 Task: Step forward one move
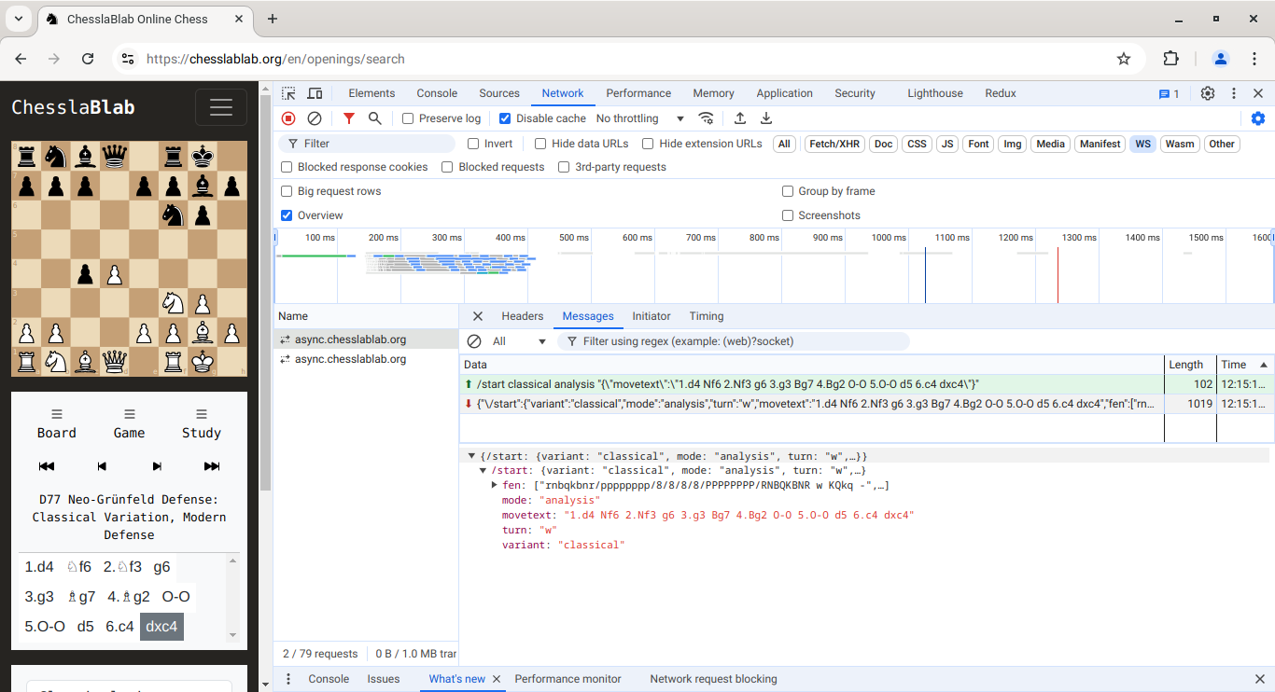tap(157, 466)
